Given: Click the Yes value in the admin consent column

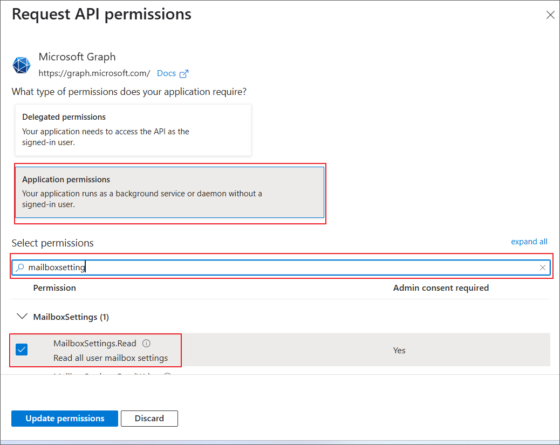Looking at the screenshot, I should point(399,351).
